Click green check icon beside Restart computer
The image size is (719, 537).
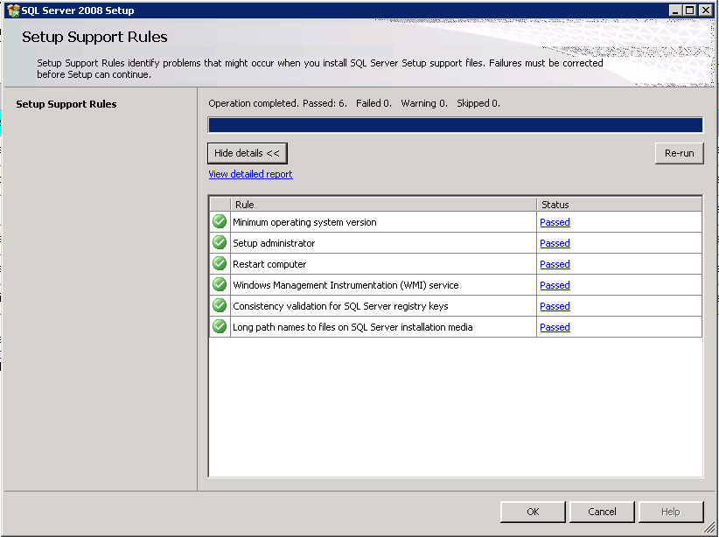220,263
